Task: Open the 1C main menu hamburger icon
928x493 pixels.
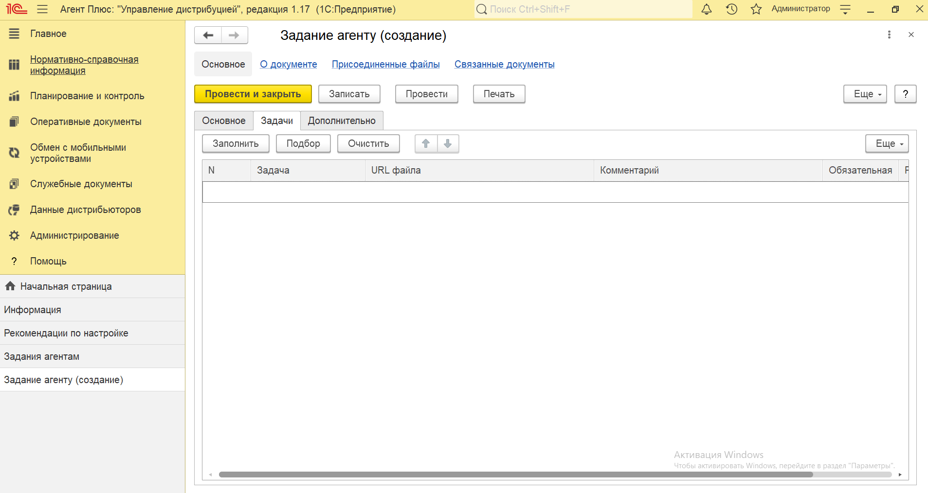Action: coord(42,9)
